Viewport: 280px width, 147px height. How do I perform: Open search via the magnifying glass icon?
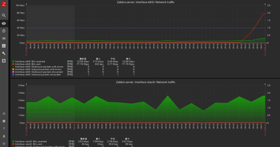[x=4, y=16]
